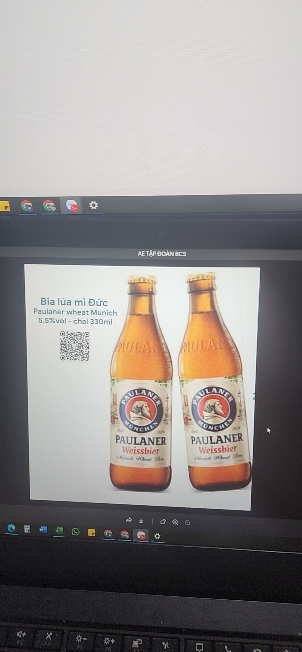This screenshot has height=652, width=302.
Task: Click the forward/share arrow under the image
Action: point(129,520)
